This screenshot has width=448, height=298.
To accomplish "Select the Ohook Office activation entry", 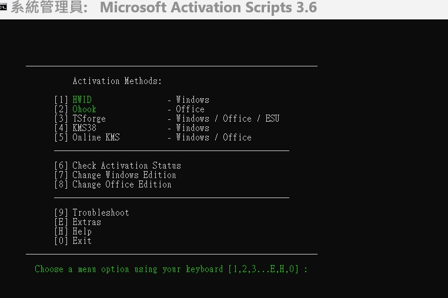I will (85, 109).
